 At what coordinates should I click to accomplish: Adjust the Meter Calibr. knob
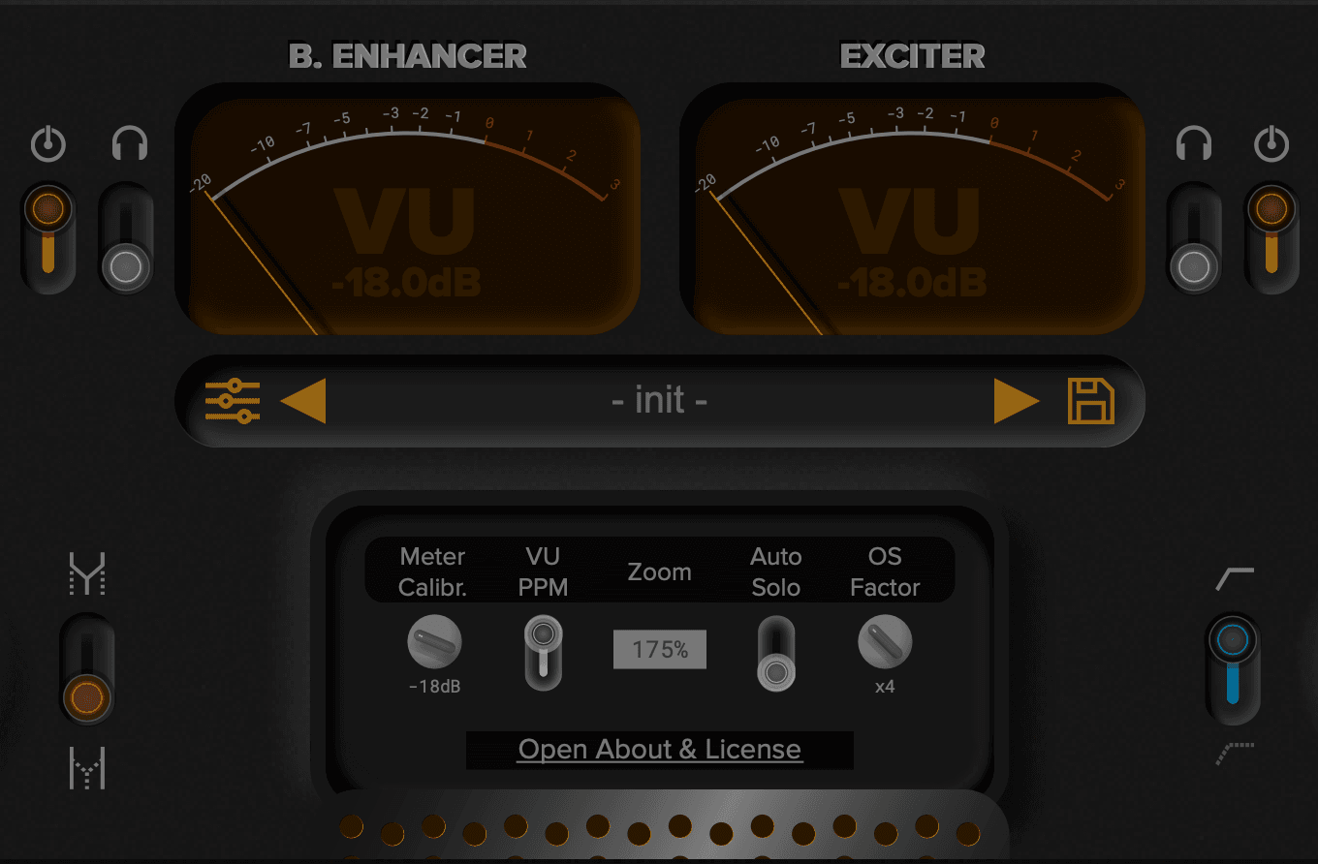[x=434, y=642]
